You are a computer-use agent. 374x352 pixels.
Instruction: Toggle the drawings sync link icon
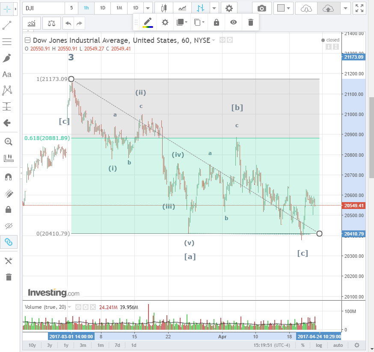pos(9,242)
